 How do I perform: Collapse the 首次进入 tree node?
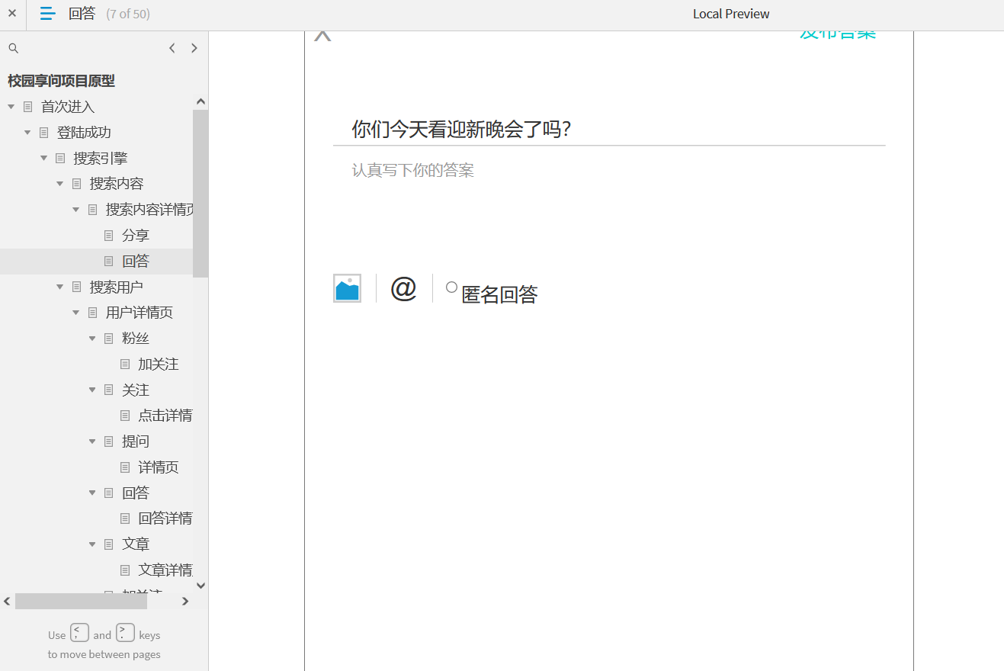click(x=11, y=107)
